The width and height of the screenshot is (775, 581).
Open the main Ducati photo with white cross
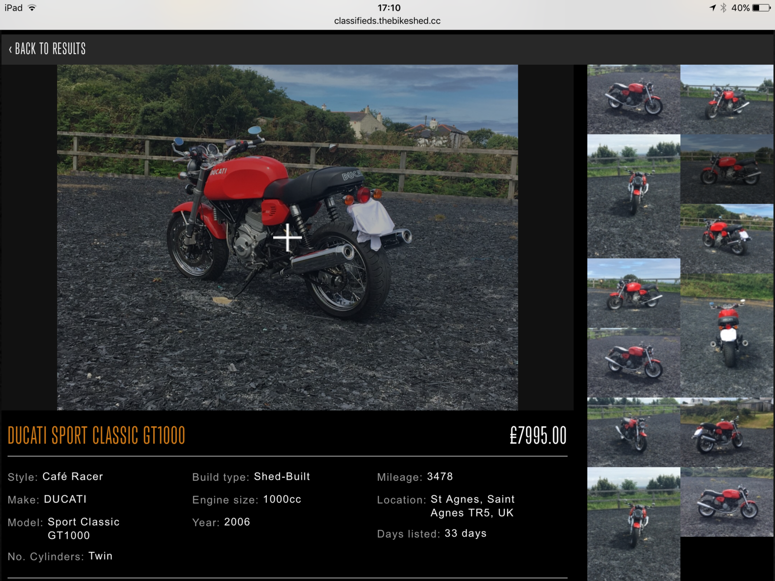tap(288, 237)
